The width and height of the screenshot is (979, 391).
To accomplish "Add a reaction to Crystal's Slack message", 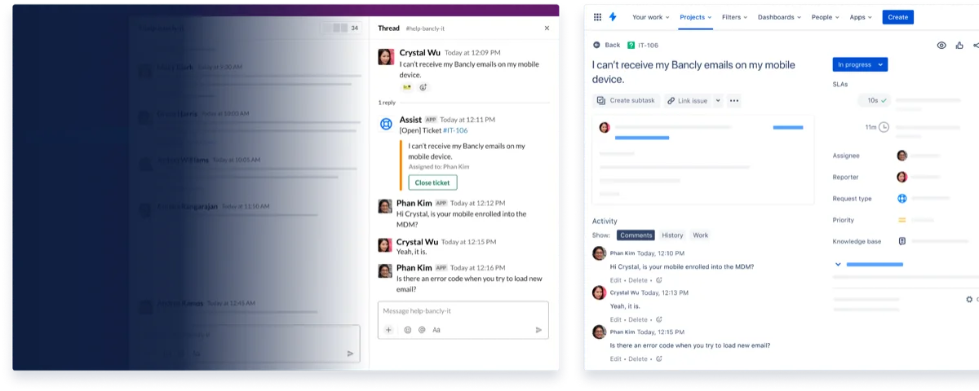I will click(423, 87).
